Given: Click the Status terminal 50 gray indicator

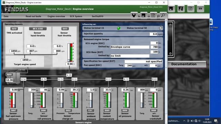Looking at the screenshot, I should point(161,28).
